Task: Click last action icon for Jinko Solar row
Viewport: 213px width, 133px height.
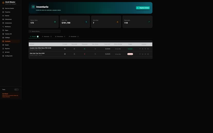Action: point(148,54)
